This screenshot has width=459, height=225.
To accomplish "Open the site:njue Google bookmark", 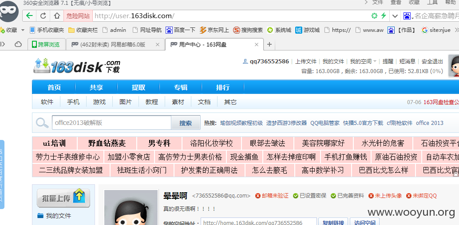I will coord(435,30).
